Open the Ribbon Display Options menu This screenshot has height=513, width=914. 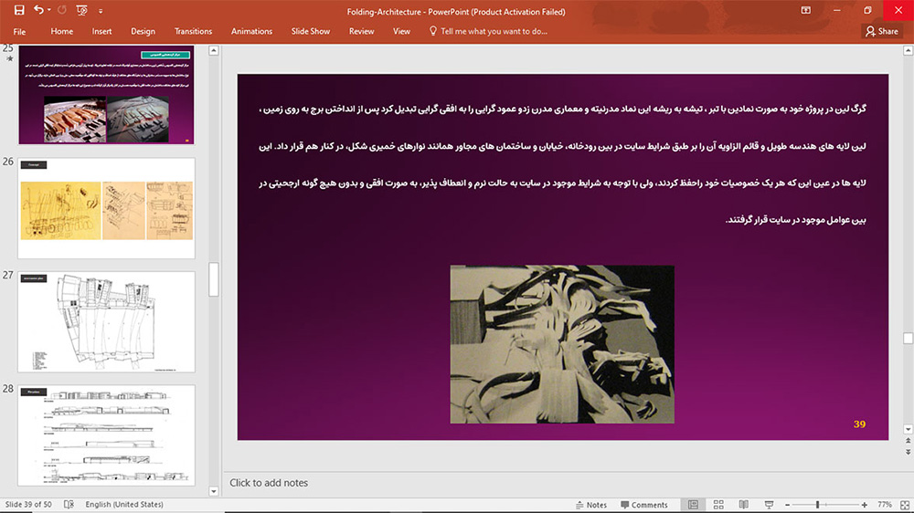[x=805, y=10]
